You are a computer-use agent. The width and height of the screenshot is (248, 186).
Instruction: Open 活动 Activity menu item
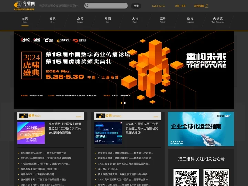pos(163,20)
